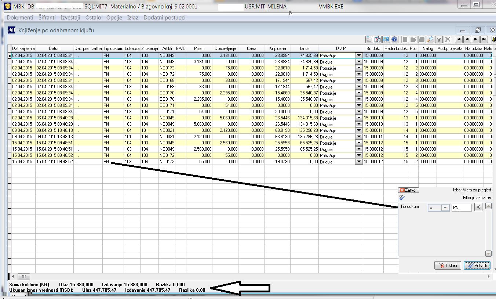Open the filter operator '=' dropdown
The height and width of the screenshot is (299, 496).
[445, 208]
